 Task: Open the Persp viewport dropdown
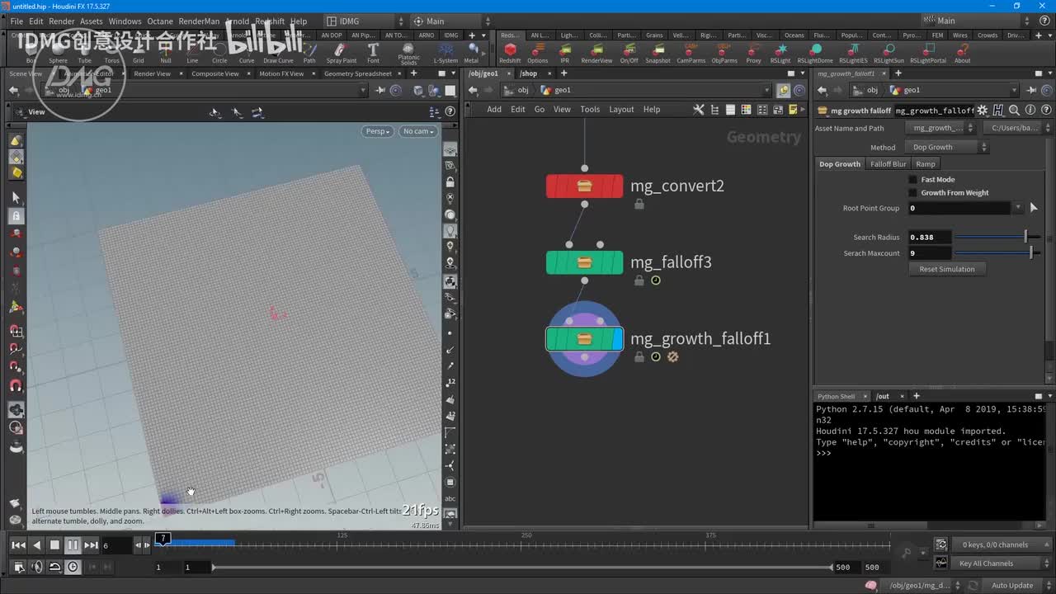point(377,131)
